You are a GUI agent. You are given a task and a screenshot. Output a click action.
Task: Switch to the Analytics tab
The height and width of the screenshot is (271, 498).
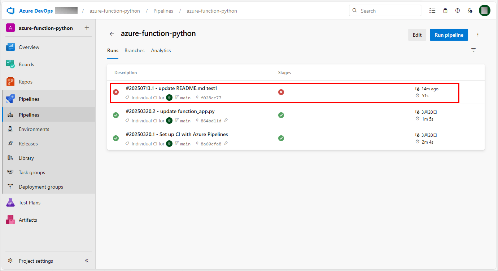coord(161,50)
